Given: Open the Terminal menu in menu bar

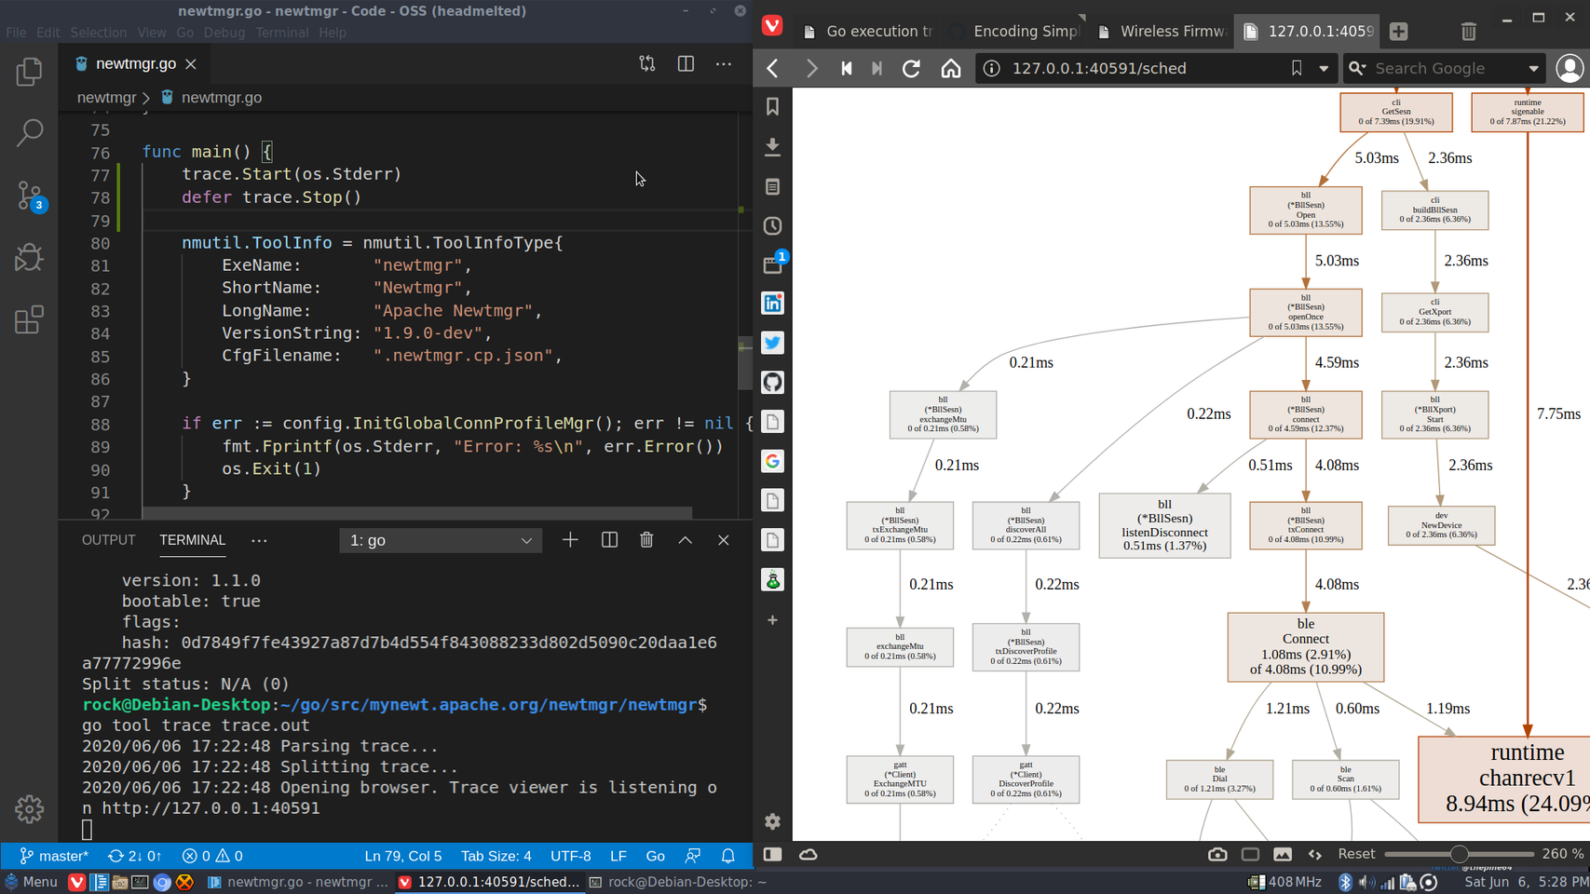Looking at the screenshot, I should [281, 33].
